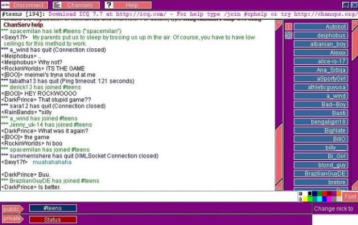The image size is (358, 225).
Task: Click the owner status icon beside Autobot
Action: [288, 26]
